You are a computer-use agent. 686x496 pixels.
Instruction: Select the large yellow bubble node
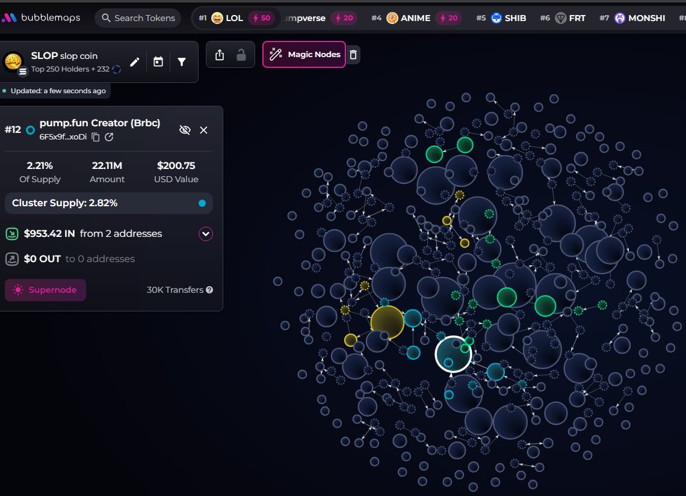click(387, 322)
